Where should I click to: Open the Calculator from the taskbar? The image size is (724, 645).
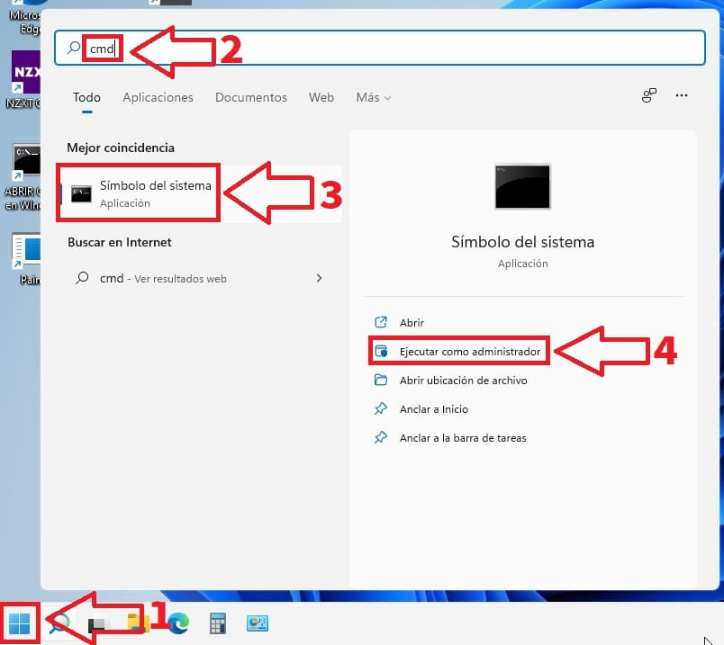click(217, 623)
